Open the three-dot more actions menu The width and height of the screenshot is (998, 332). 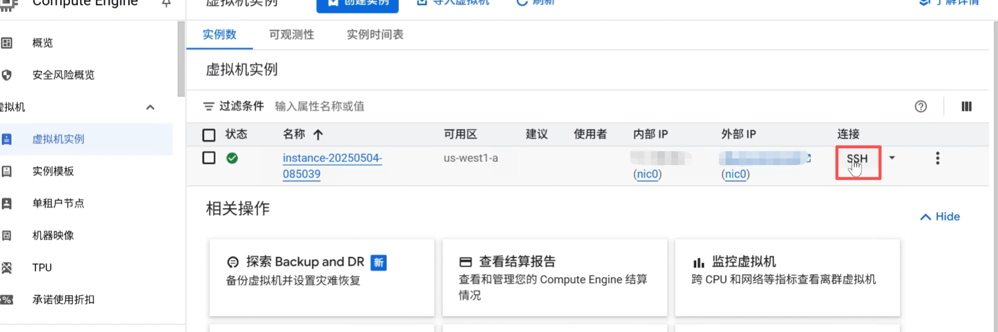937,158
